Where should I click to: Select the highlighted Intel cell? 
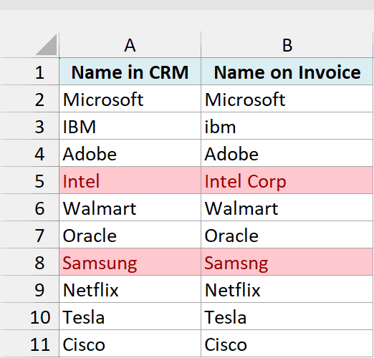(130, 180)
